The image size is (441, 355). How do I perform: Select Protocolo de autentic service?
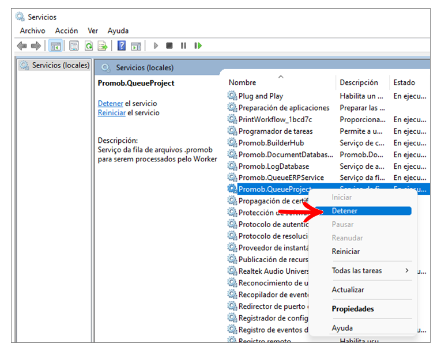[267, 224]
